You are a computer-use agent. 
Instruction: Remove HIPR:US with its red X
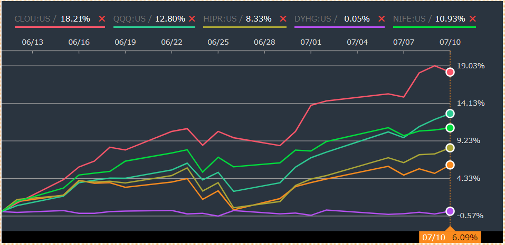tap(283, 19)
